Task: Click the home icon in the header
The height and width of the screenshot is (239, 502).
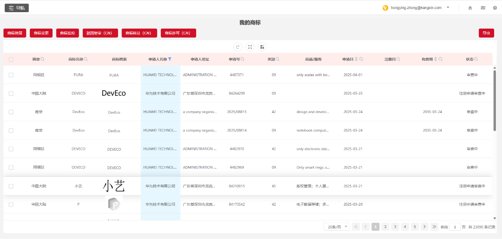Action: pos(469,7)
